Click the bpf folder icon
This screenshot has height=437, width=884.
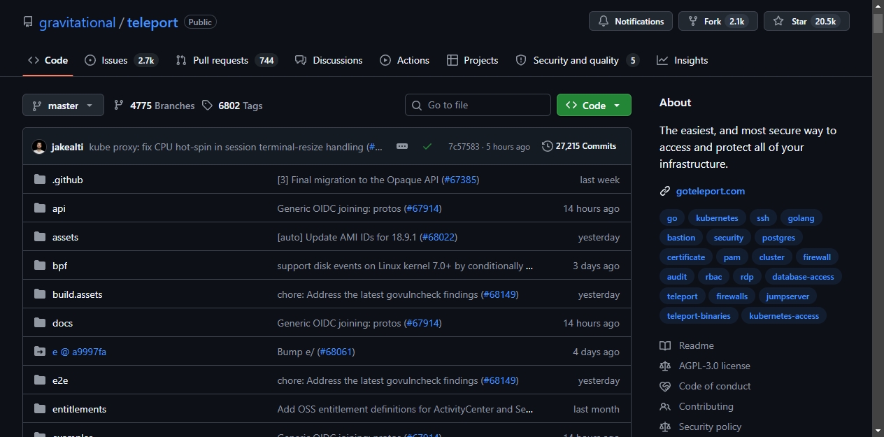(40, 266)
